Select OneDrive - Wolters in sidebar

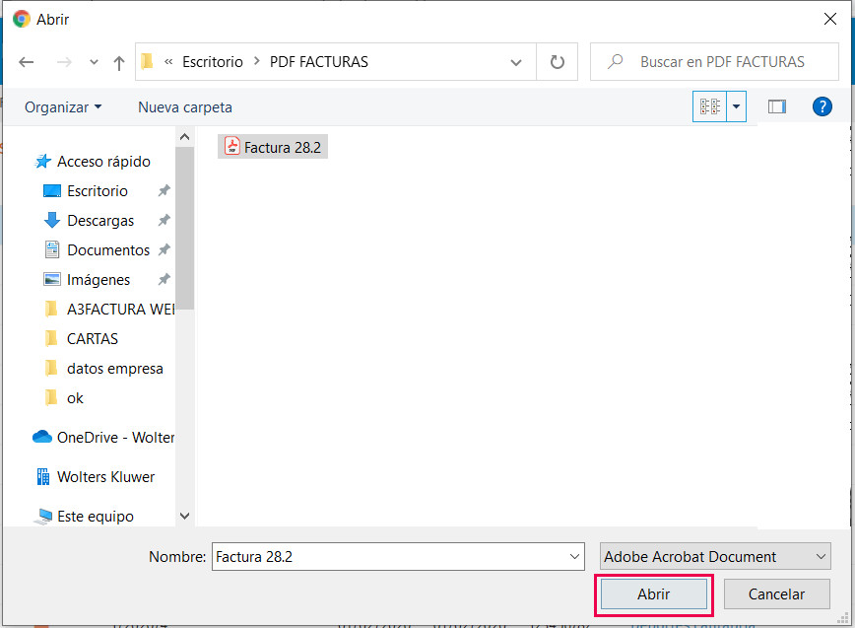point(103,438)
